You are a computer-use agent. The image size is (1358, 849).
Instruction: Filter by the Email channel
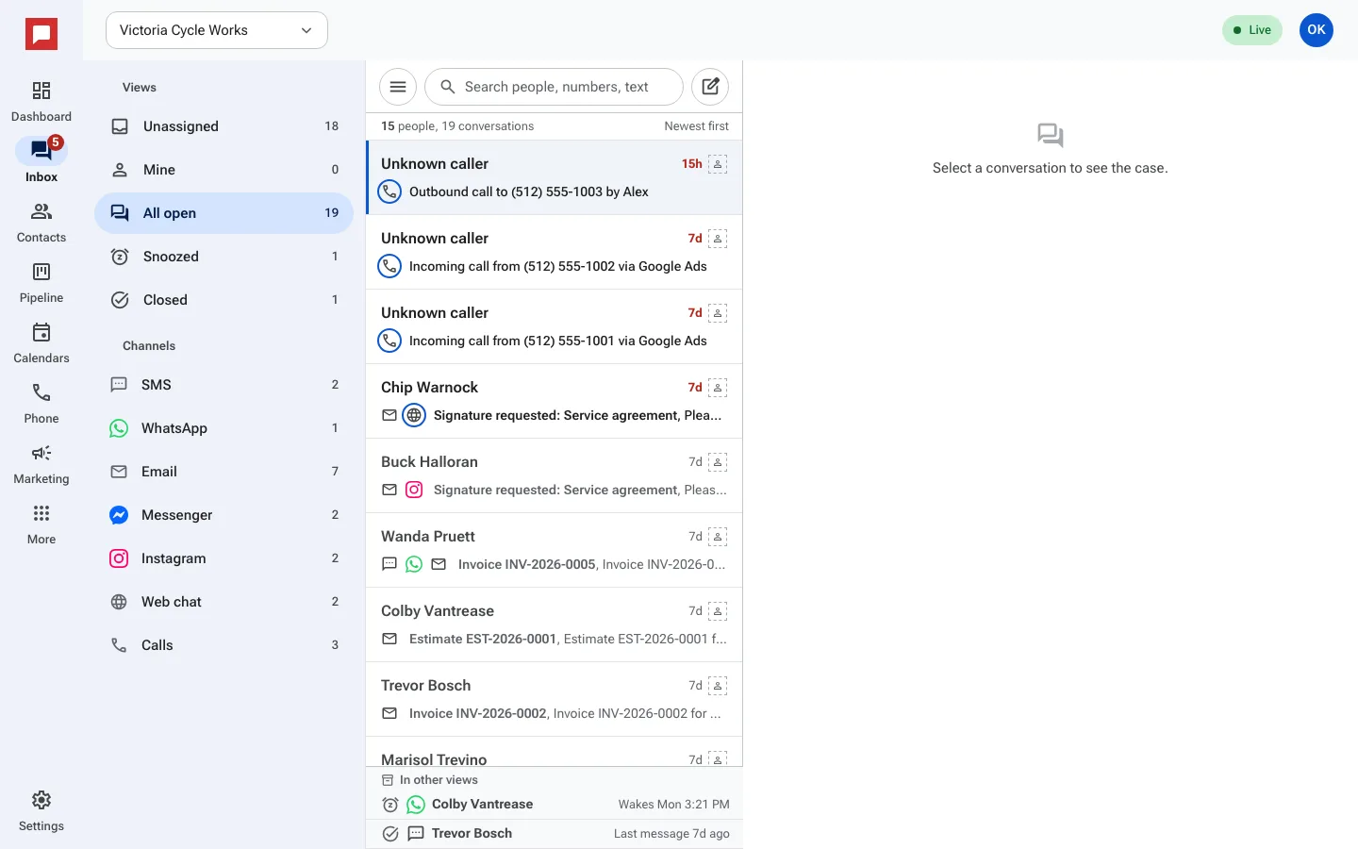point(224,472)
